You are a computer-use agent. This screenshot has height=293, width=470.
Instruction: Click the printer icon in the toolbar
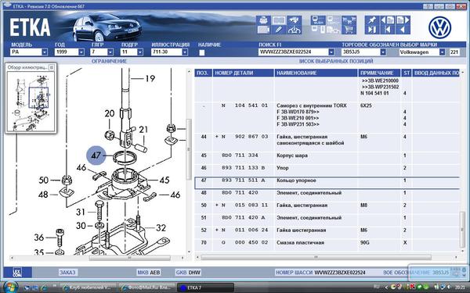pyautogui.click(x=263, y=20)
